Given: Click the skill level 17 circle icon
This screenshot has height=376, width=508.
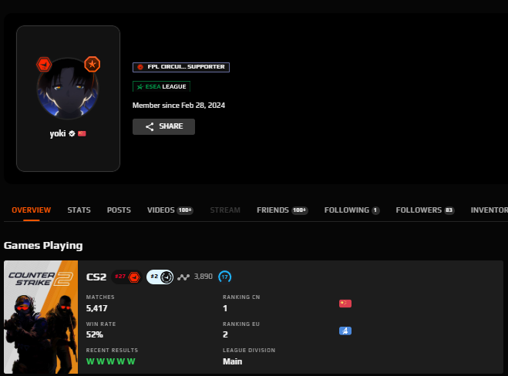Looking at the screenshot, I should pos(225,277).
